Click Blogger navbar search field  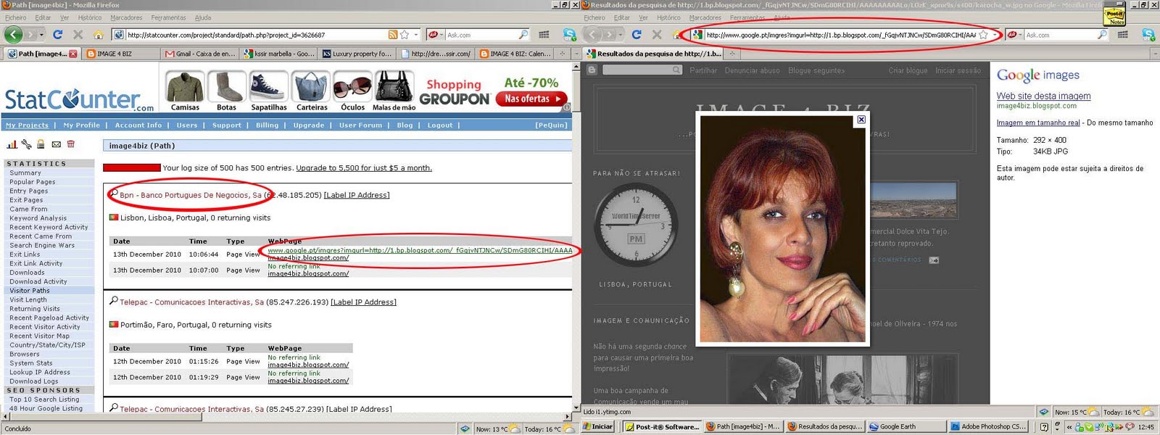[642, 70]
